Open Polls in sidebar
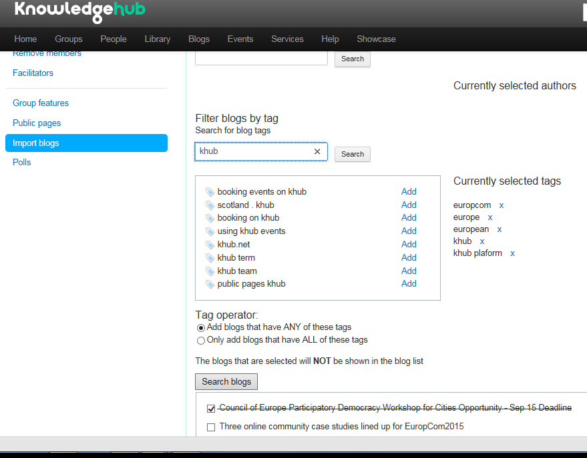 coord(22,162)
